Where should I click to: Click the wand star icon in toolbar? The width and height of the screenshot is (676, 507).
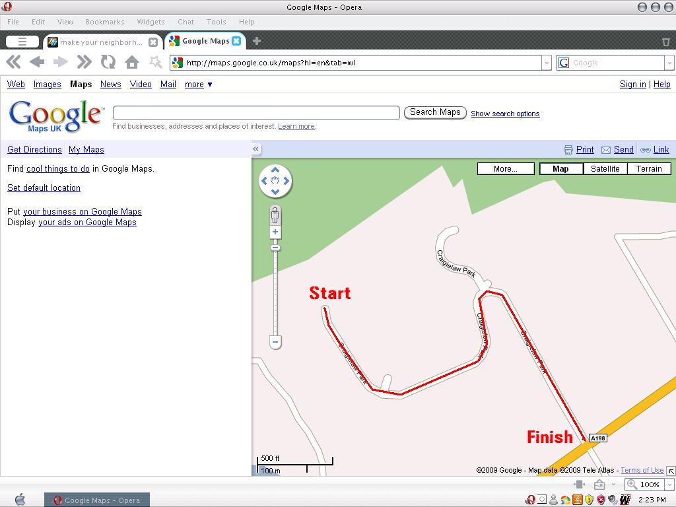tap(155, 62)
